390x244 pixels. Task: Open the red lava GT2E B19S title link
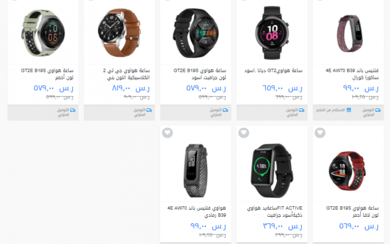tap(352, 211)
